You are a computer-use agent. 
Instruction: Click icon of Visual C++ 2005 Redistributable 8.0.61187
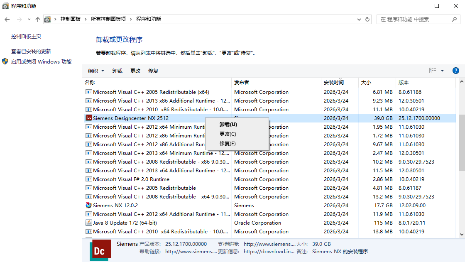(89, 188)
